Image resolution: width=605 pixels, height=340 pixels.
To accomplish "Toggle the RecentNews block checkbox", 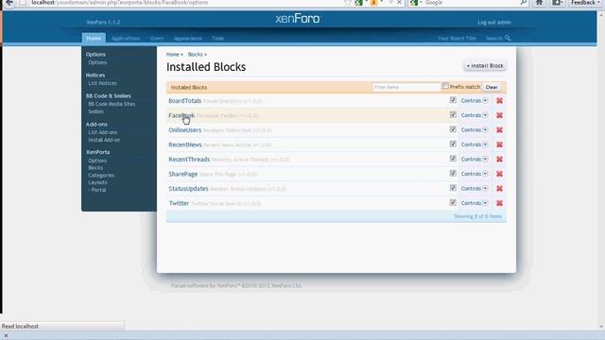I will (453, 144).
